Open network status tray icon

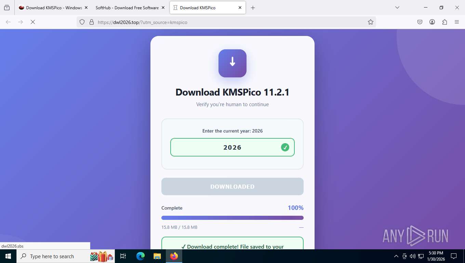point(421,256)
